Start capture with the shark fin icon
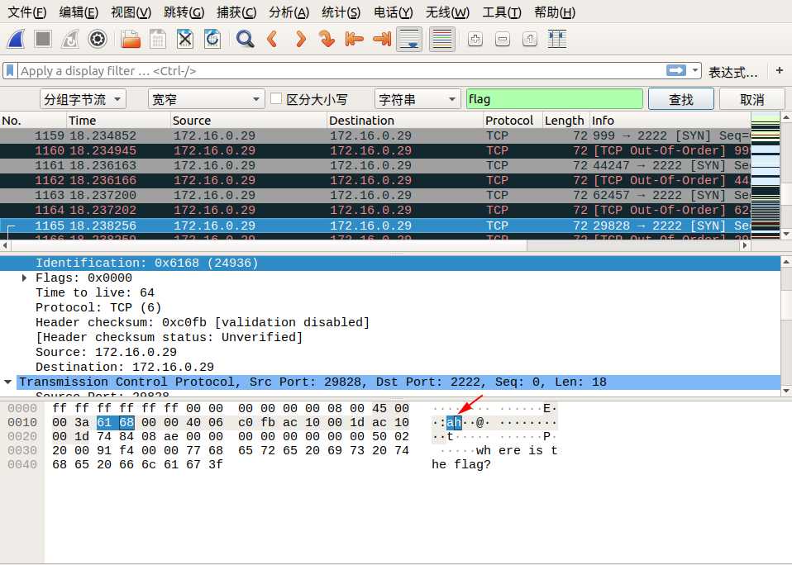The height and width of the screenshot is (565, 792). click(x=16, y=40)
